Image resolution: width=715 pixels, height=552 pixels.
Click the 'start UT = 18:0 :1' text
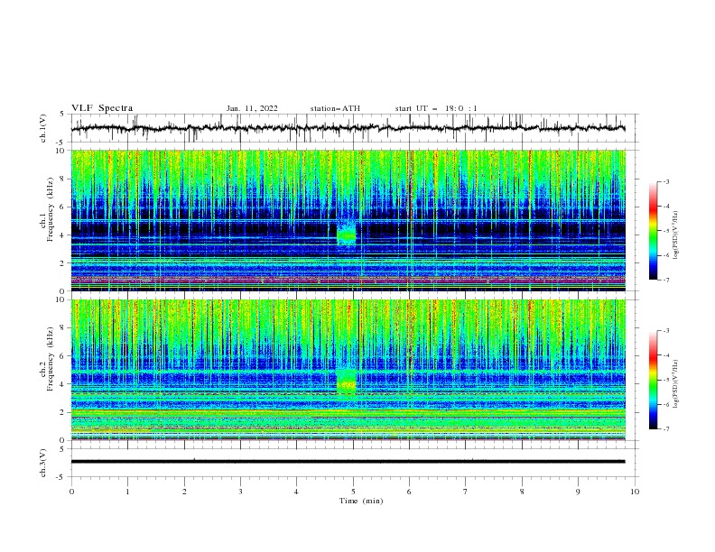(x=436, y=108)
